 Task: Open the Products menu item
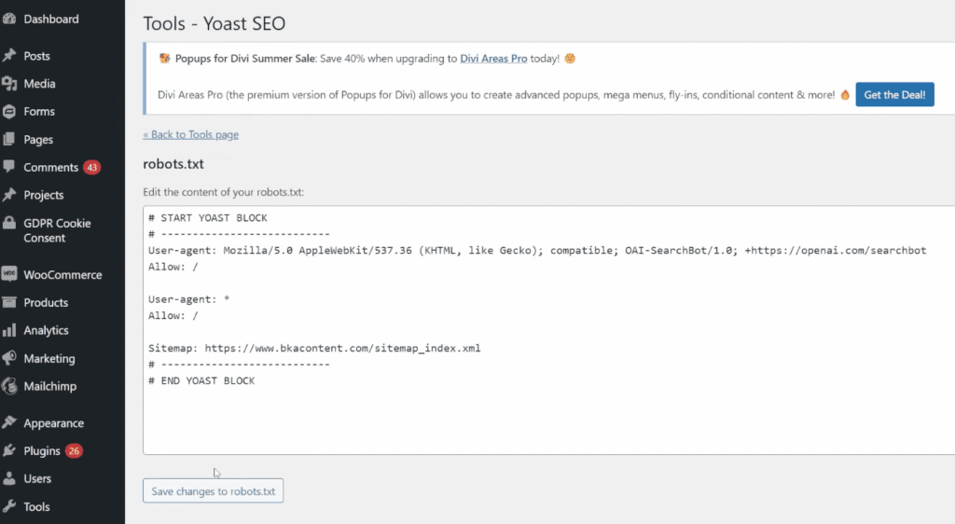click(x=46, y=303)
